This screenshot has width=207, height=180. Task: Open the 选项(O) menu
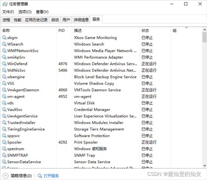tap(25, 12)
